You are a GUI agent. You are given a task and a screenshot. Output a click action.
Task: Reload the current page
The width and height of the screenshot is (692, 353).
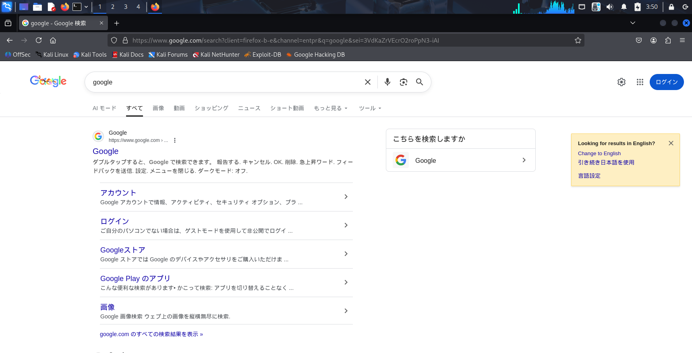(39, 40)
